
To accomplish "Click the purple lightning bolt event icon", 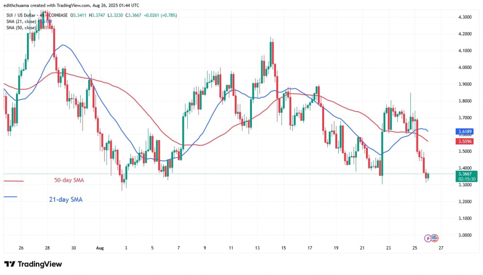I will pyautogui.click(x=428, y=238).
